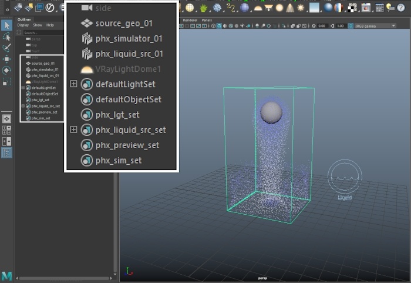The width and height of the screenshot is (411, 283).
Task: Select the Outliner panel tab
Action: pyautogui.click(x=24, y=19)
